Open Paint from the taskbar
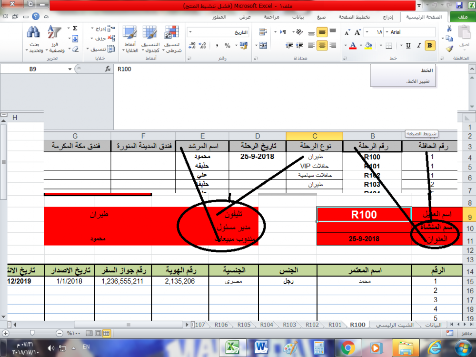Image resolution: width=476 pixels, height=357 pixels. tap(290, 347)
